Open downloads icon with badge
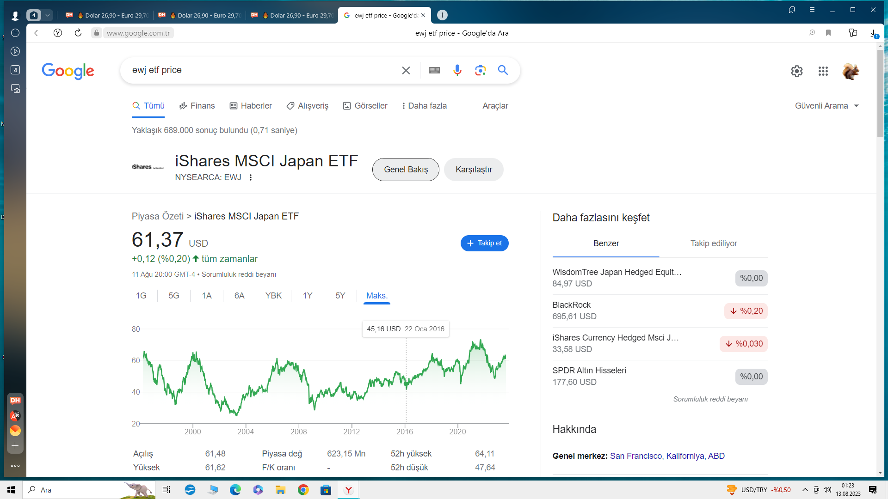The height and width of the screenshot is (499, 888). pos(874,33)
